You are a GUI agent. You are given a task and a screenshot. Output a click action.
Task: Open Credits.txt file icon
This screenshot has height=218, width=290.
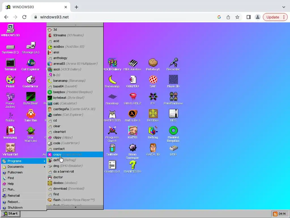coord(112,167)
